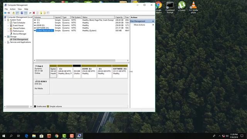
Task: Open the Help menu
Action: point(26,9)
